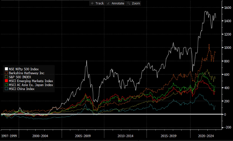The width and height of the screenshot is (233, 141).
Task: Click the 1200 y-axis value
Action: click(228, 34)
